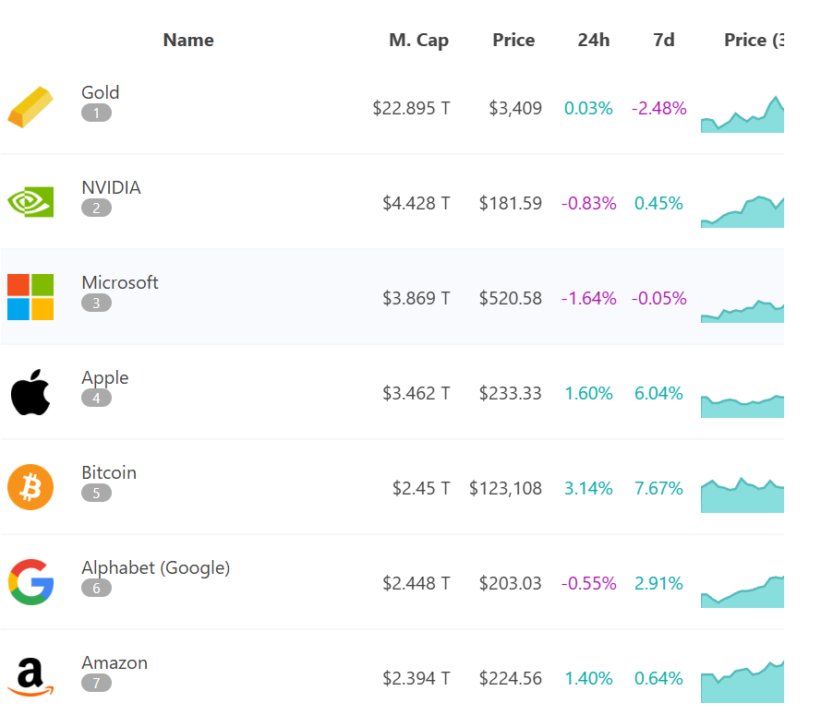Click Microsoft's 24h change -1.64%

[588, 298]
